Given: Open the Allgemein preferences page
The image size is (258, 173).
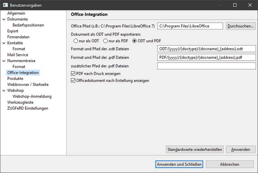Looking at the screenshot, I should 16,13.
